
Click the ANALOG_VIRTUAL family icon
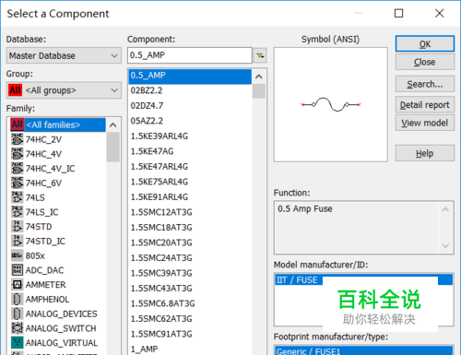pyautogui.click(x=18, y=343)
